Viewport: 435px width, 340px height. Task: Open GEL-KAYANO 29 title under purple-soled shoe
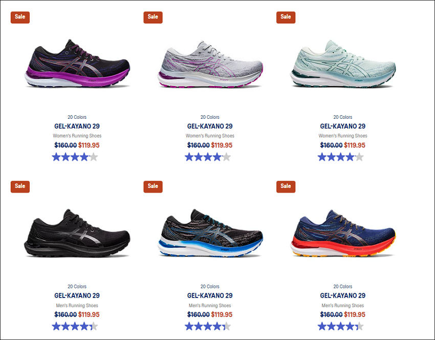(x=77, y=126)
